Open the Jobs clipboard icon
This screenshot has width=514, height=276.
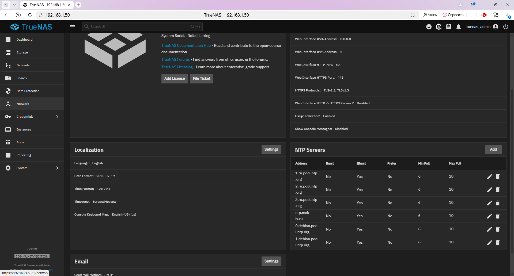pos(449,27)
